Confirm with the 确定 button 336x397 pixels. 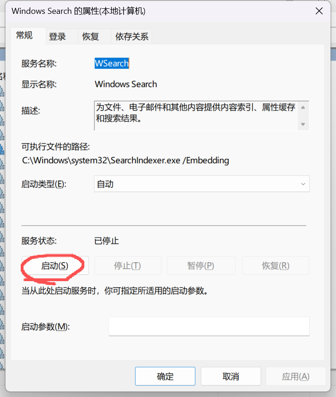pos(165,376)
